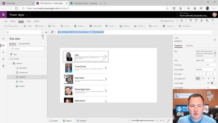Open the help question mark icon

click(213, 20)
